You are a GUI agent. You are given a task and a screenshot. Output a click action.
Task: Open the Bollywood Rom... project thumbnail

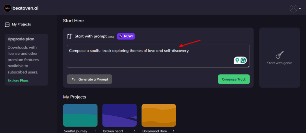click(x=159, y=115)
